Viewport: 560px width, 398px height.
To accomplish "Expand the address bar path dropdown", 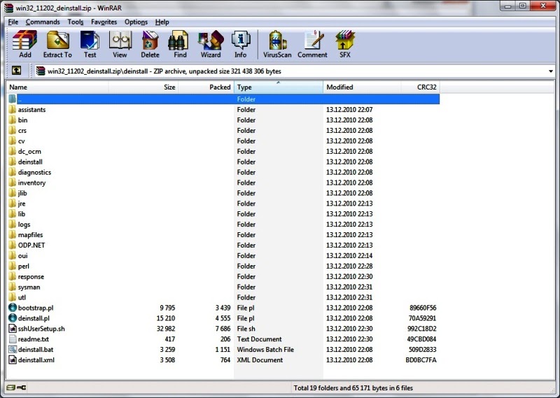I will (x=551, y=71).
